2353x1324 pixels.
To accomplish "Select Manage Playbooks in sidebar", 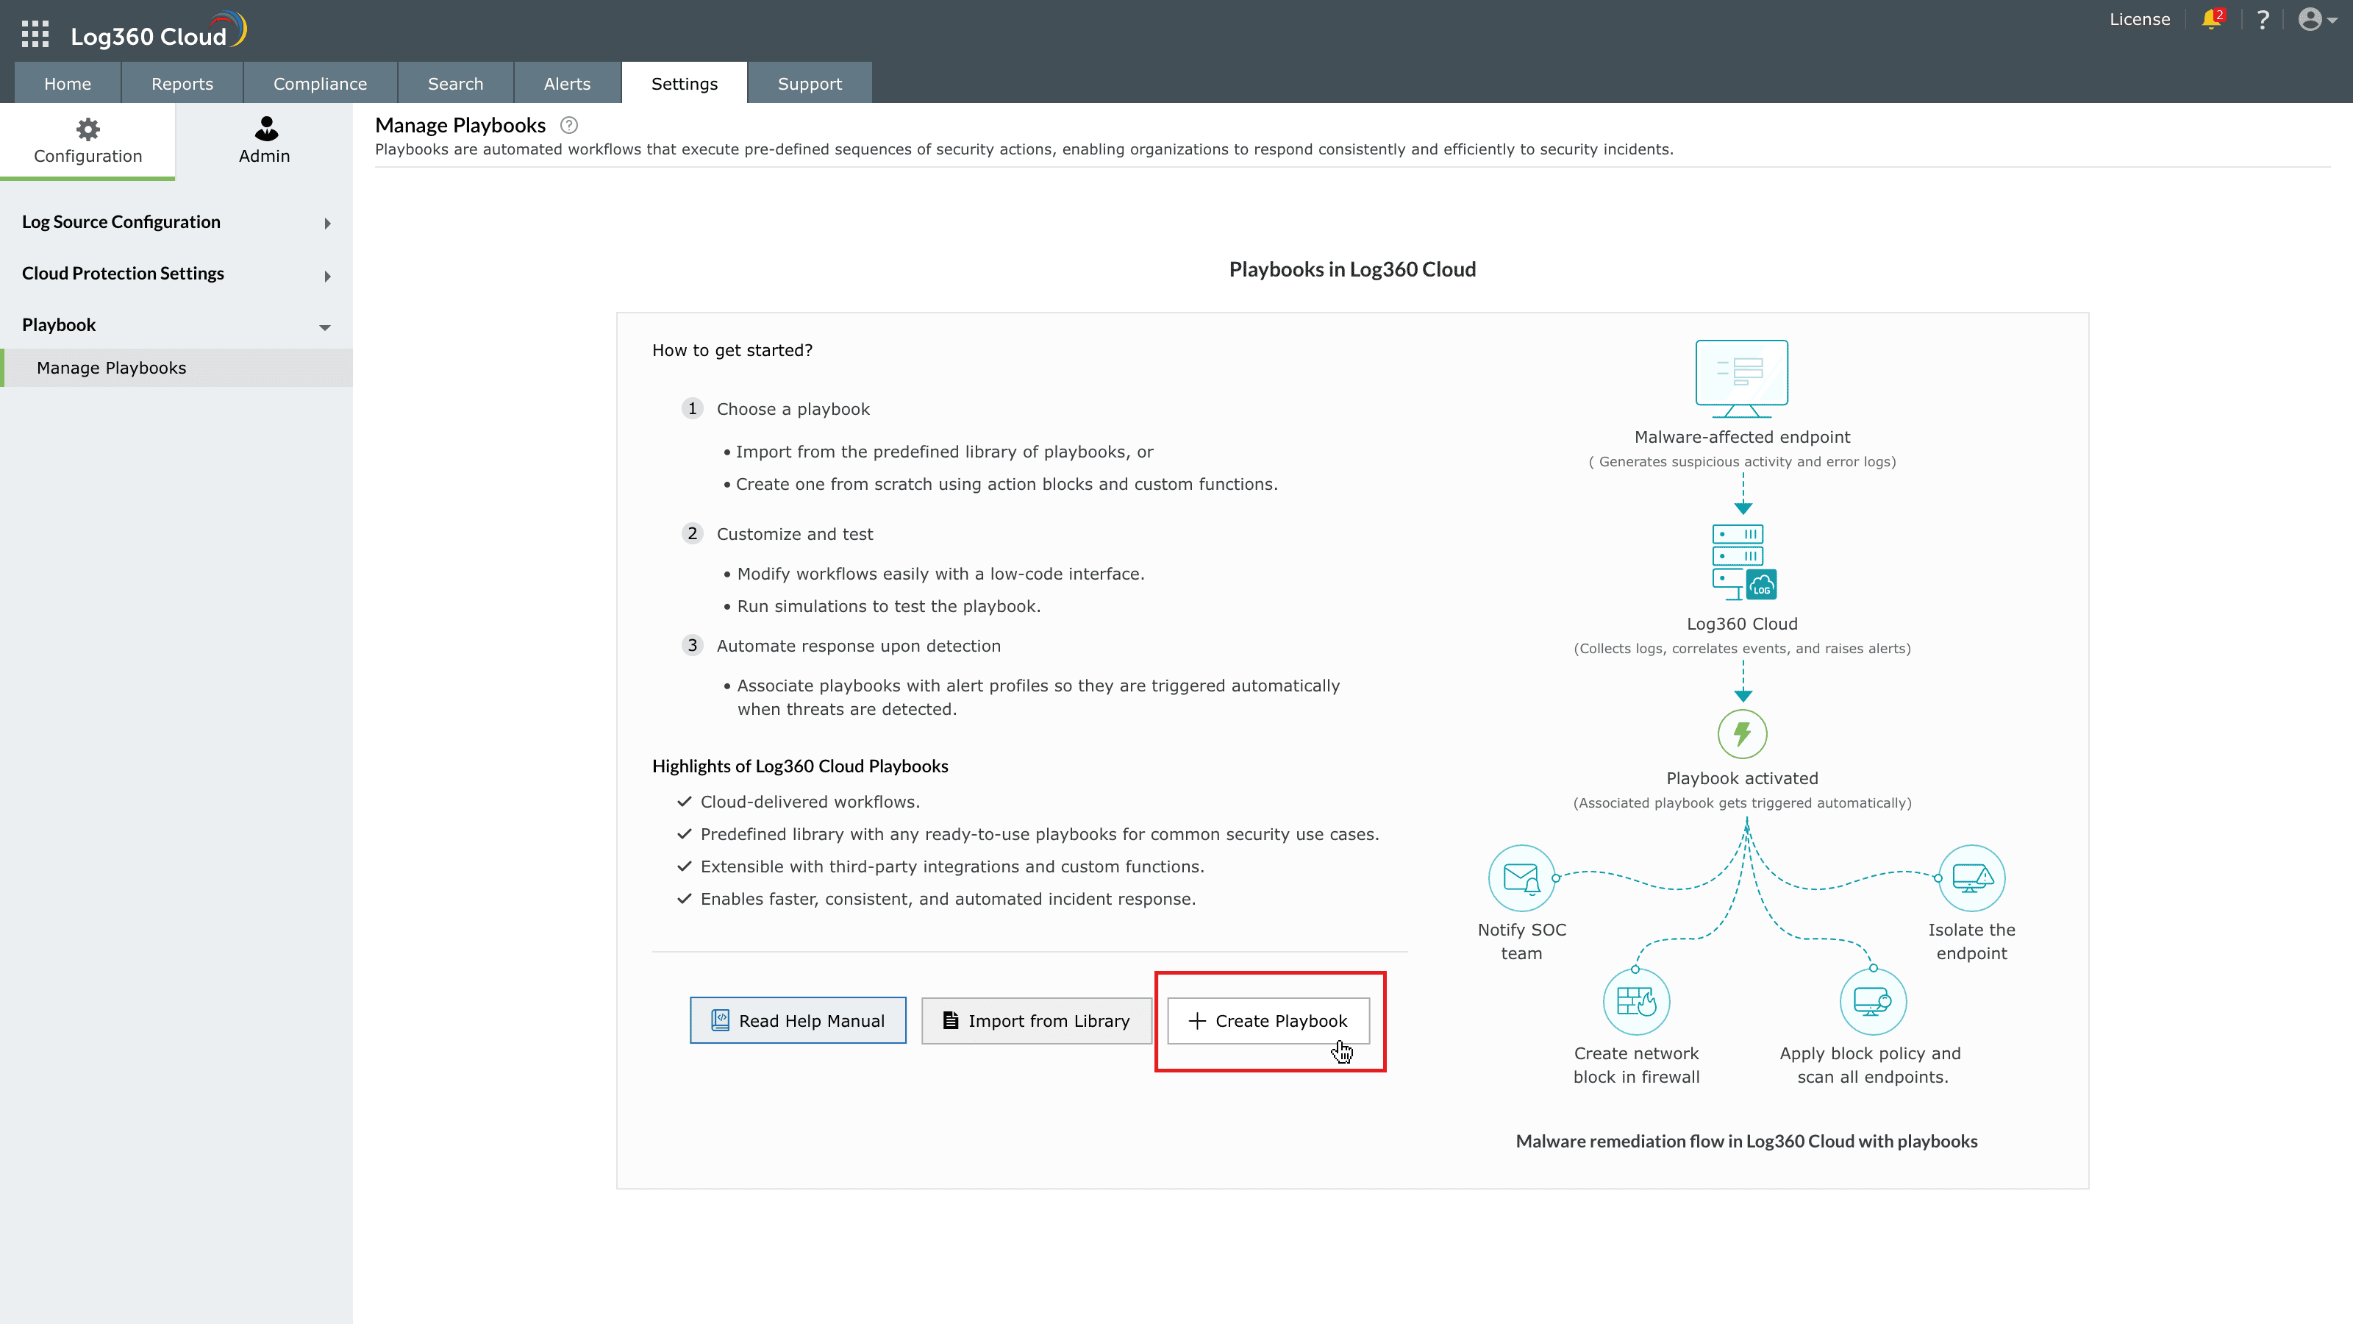I will tap(176, 367).
